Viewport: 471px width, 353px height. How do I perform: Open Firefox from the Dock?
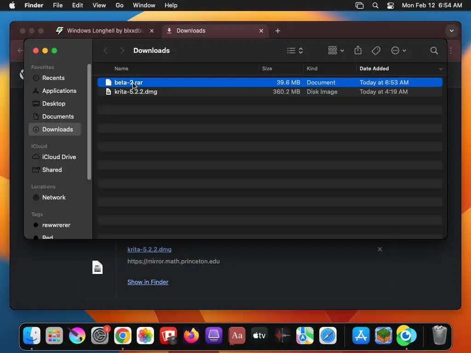coord(191,335)
